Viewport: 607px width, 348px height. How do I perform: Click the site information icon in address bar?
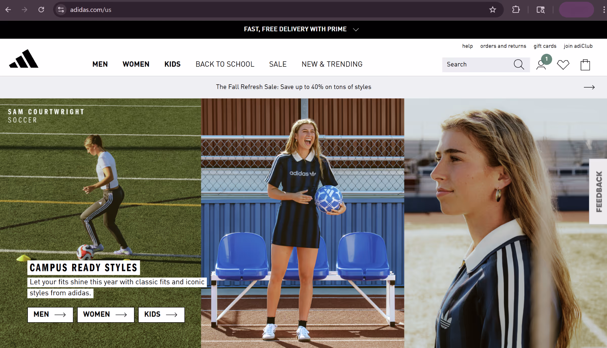click(61, 10)
